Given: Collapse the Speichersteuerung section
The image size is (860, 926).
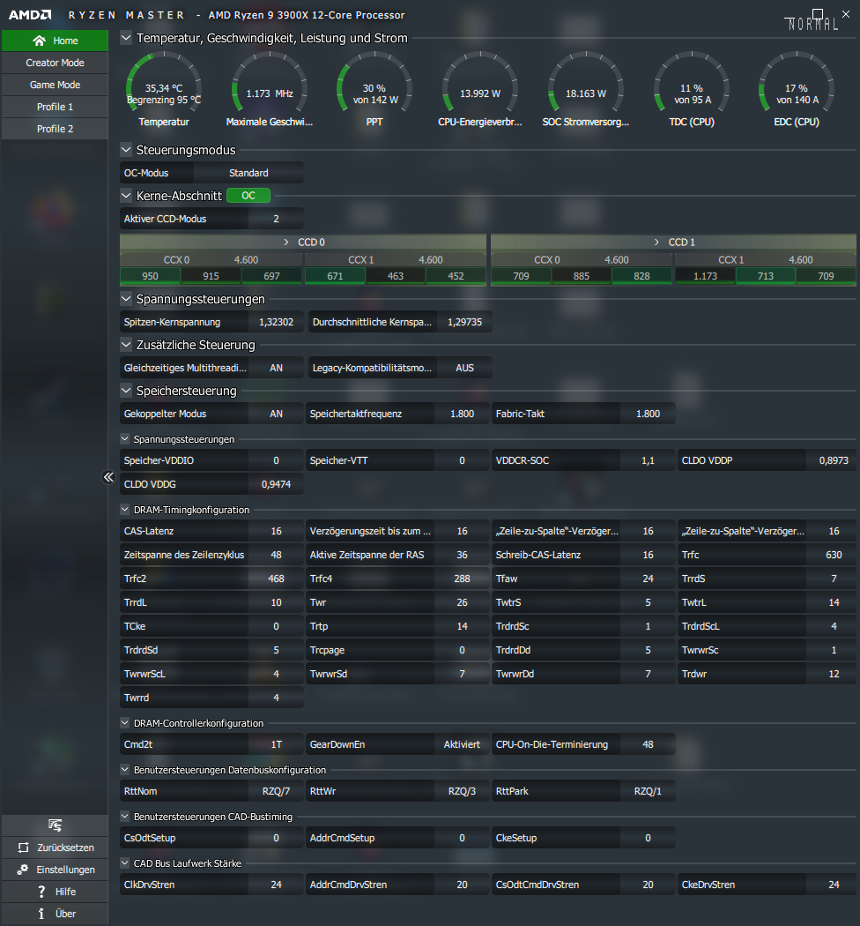Looking at the screenshot, I should coord(126,391).
